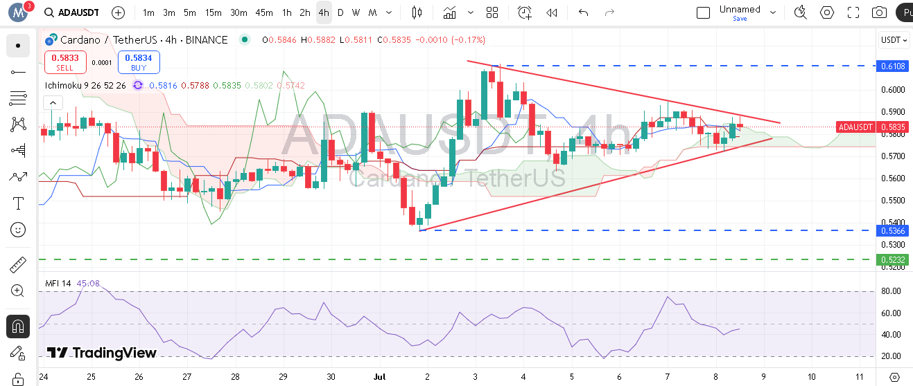Open ADAUSDT symbol search
The height and width of the screenshot is (386, 913).
71,12
